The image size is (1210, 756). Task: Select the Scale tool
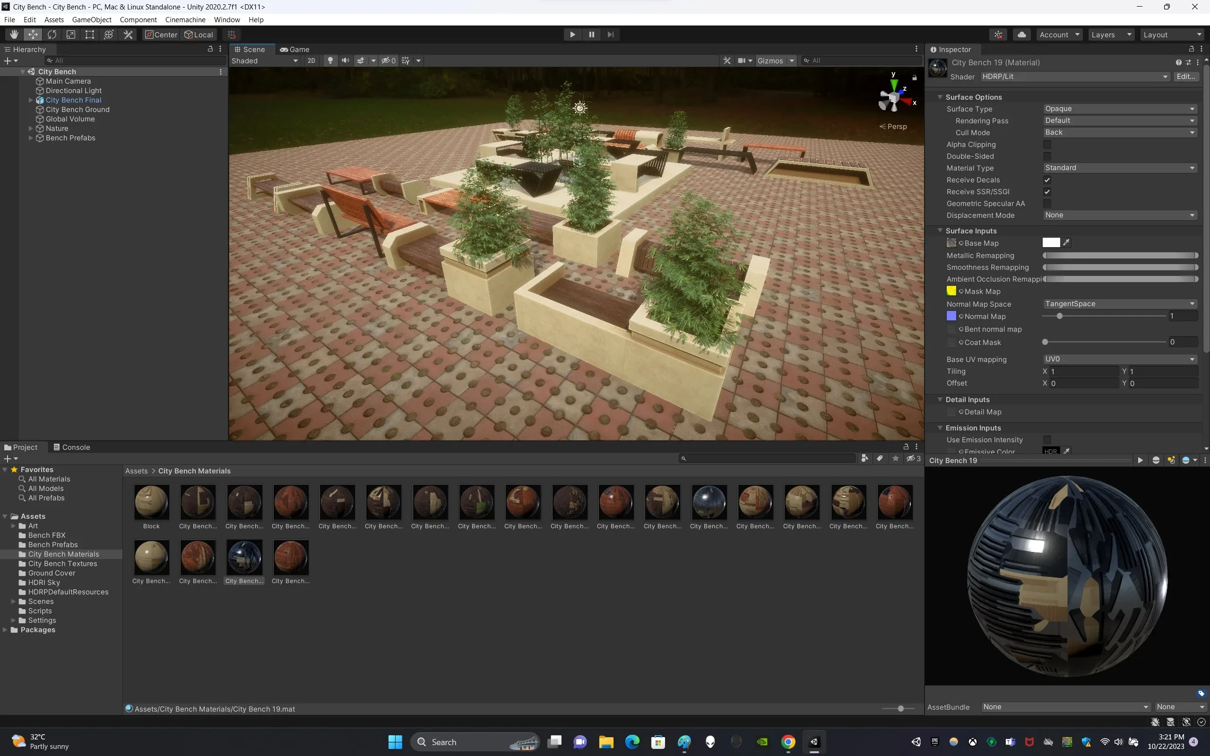pos(71,34)
